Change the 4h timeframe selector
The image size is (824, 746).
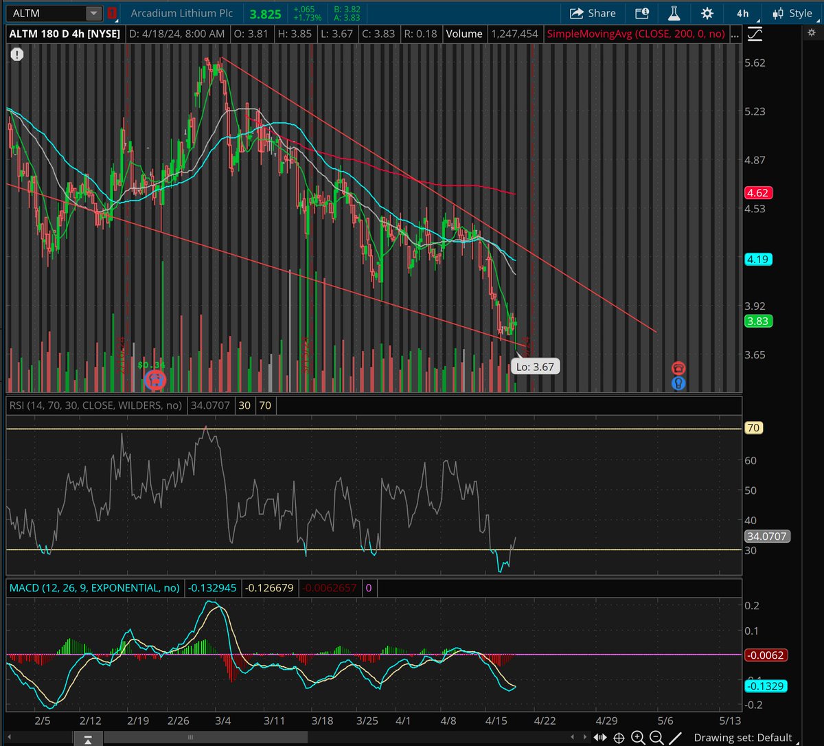(743, 13)
